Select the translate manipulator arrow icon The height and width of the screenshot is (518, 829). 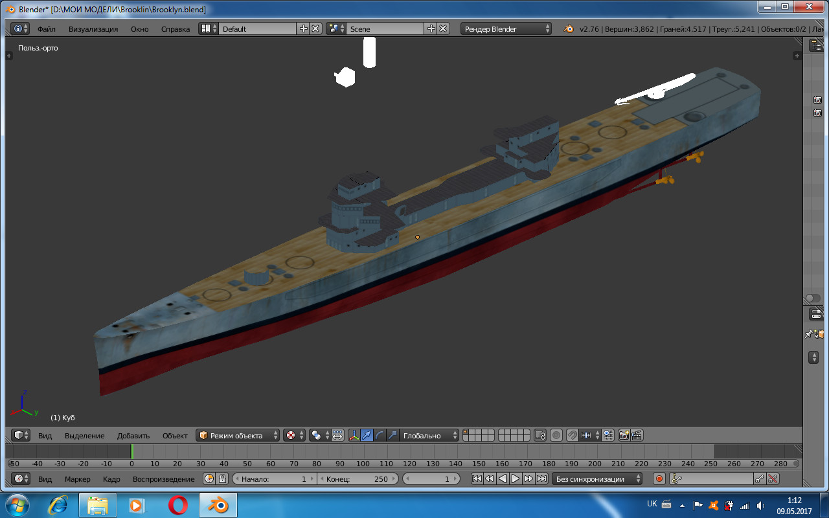pyautogui.click(x=367, y=435)
